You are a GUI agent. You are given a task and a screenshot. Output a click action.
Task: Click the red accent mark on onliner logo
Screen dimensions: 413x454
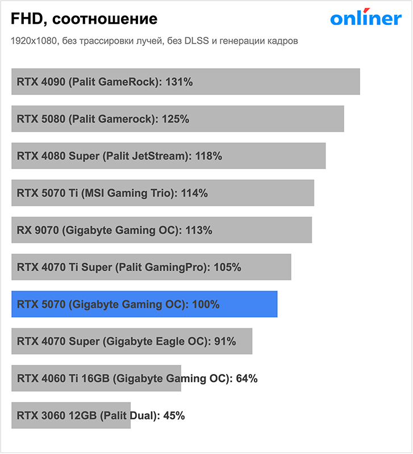coord(366,10)
